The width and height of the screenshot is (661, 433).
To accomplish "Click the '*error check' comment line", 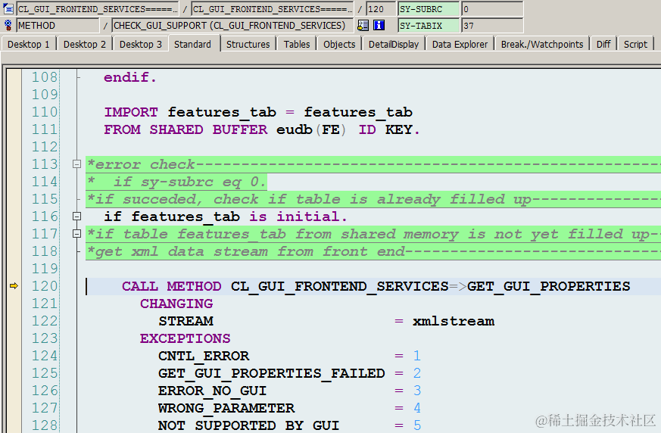I will [373, 164].
